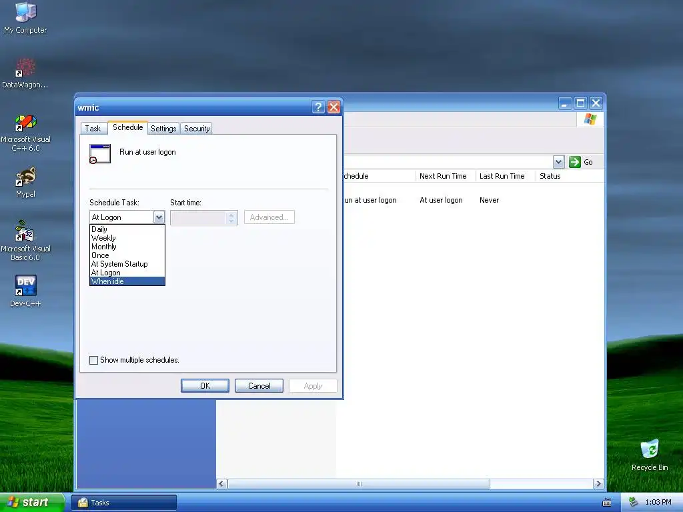The width and height of the screenshot is (683, 512).
Task: Open the Start menu
Action: [x=32, y=503]
